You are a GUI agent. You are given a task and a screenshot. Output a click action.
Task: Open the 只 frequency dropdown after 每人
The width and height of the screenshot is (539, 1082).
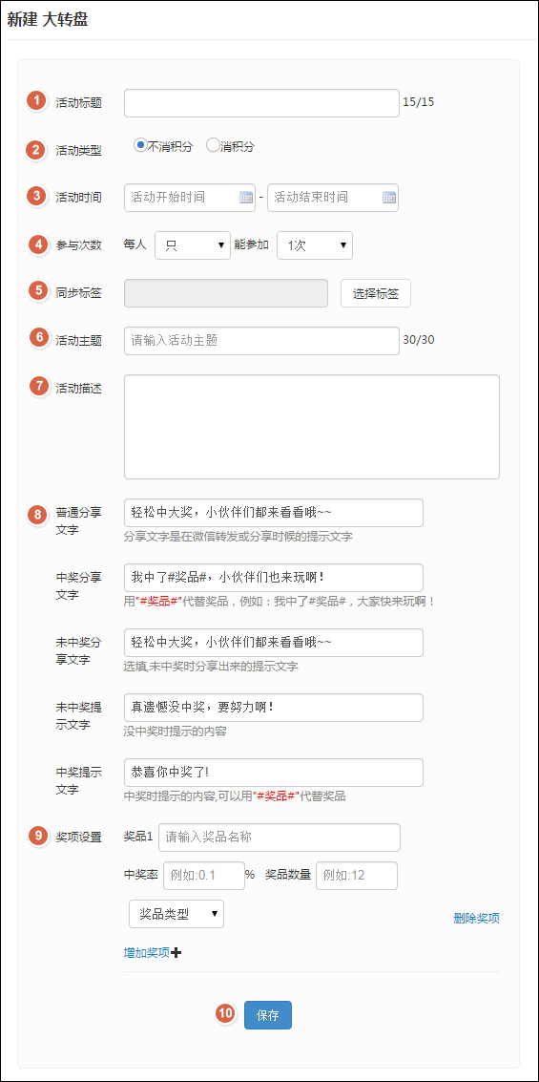pos(193,245)
